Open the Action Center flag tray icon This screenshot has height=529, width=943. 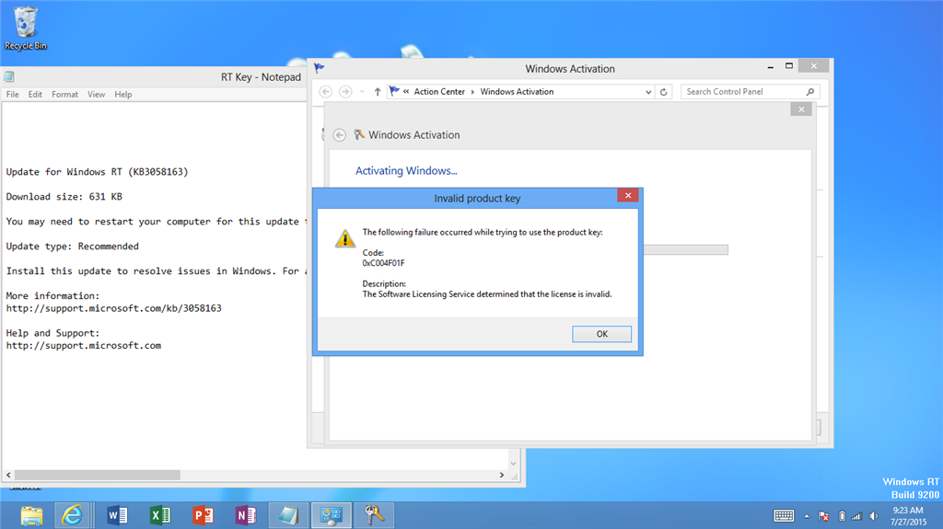click(x=824, y=516)
